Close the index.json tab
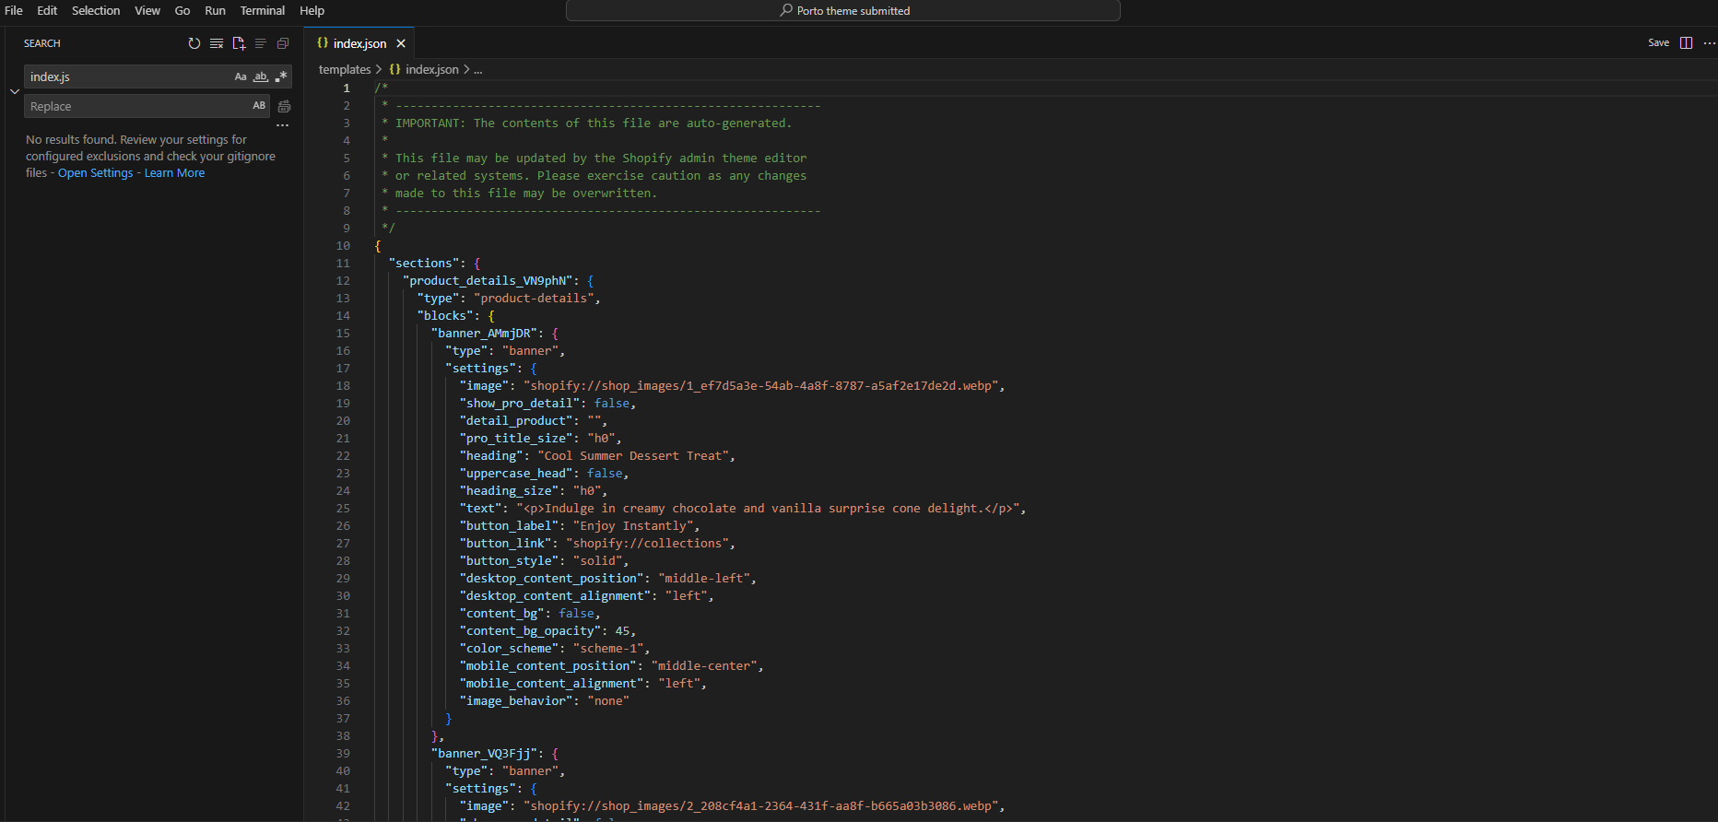Viewport: 1718px width, 822px height. click(401, 43)
